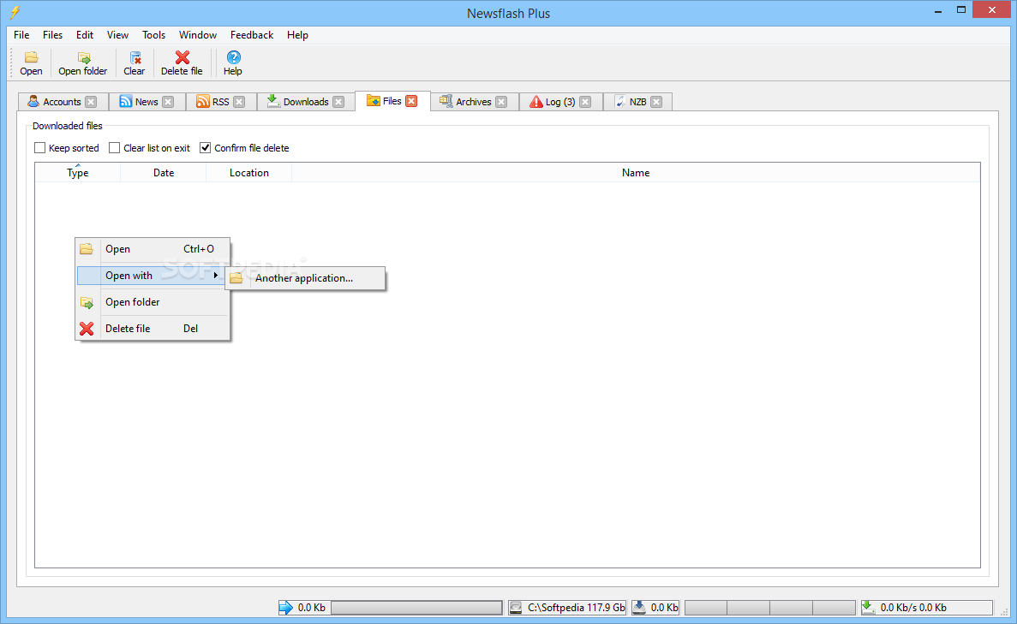Click the download icon next to 0.0 Kb
This screenshot has width=1017, height=624.
tap(639, 607)
